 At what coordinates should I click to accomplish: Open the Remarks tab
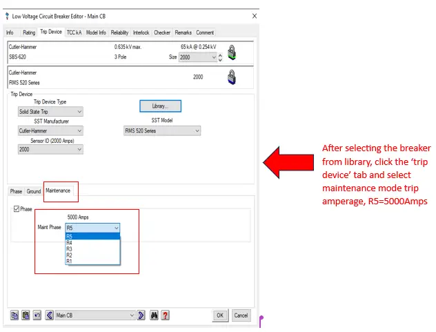[184, 32]
